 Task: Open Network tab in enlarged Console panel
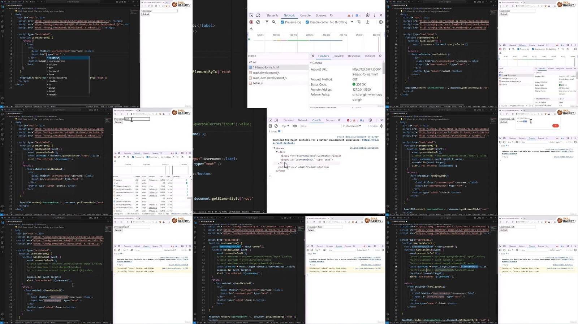point(303,120)
